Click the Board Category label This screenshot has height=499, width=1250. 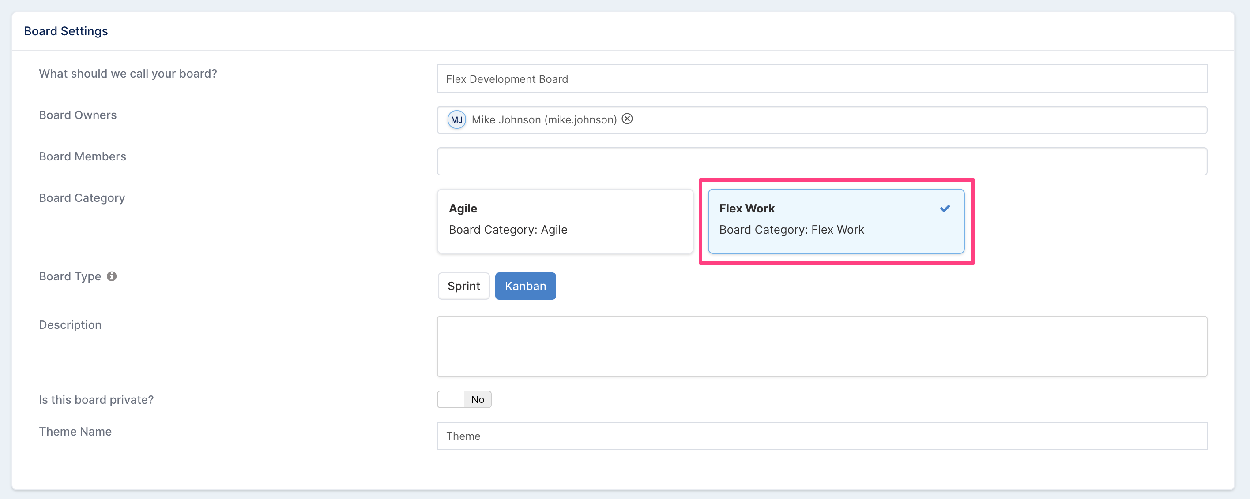pos(82,197)
